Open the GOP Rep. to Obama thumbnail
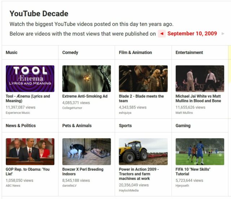 (x=30, y=151)
